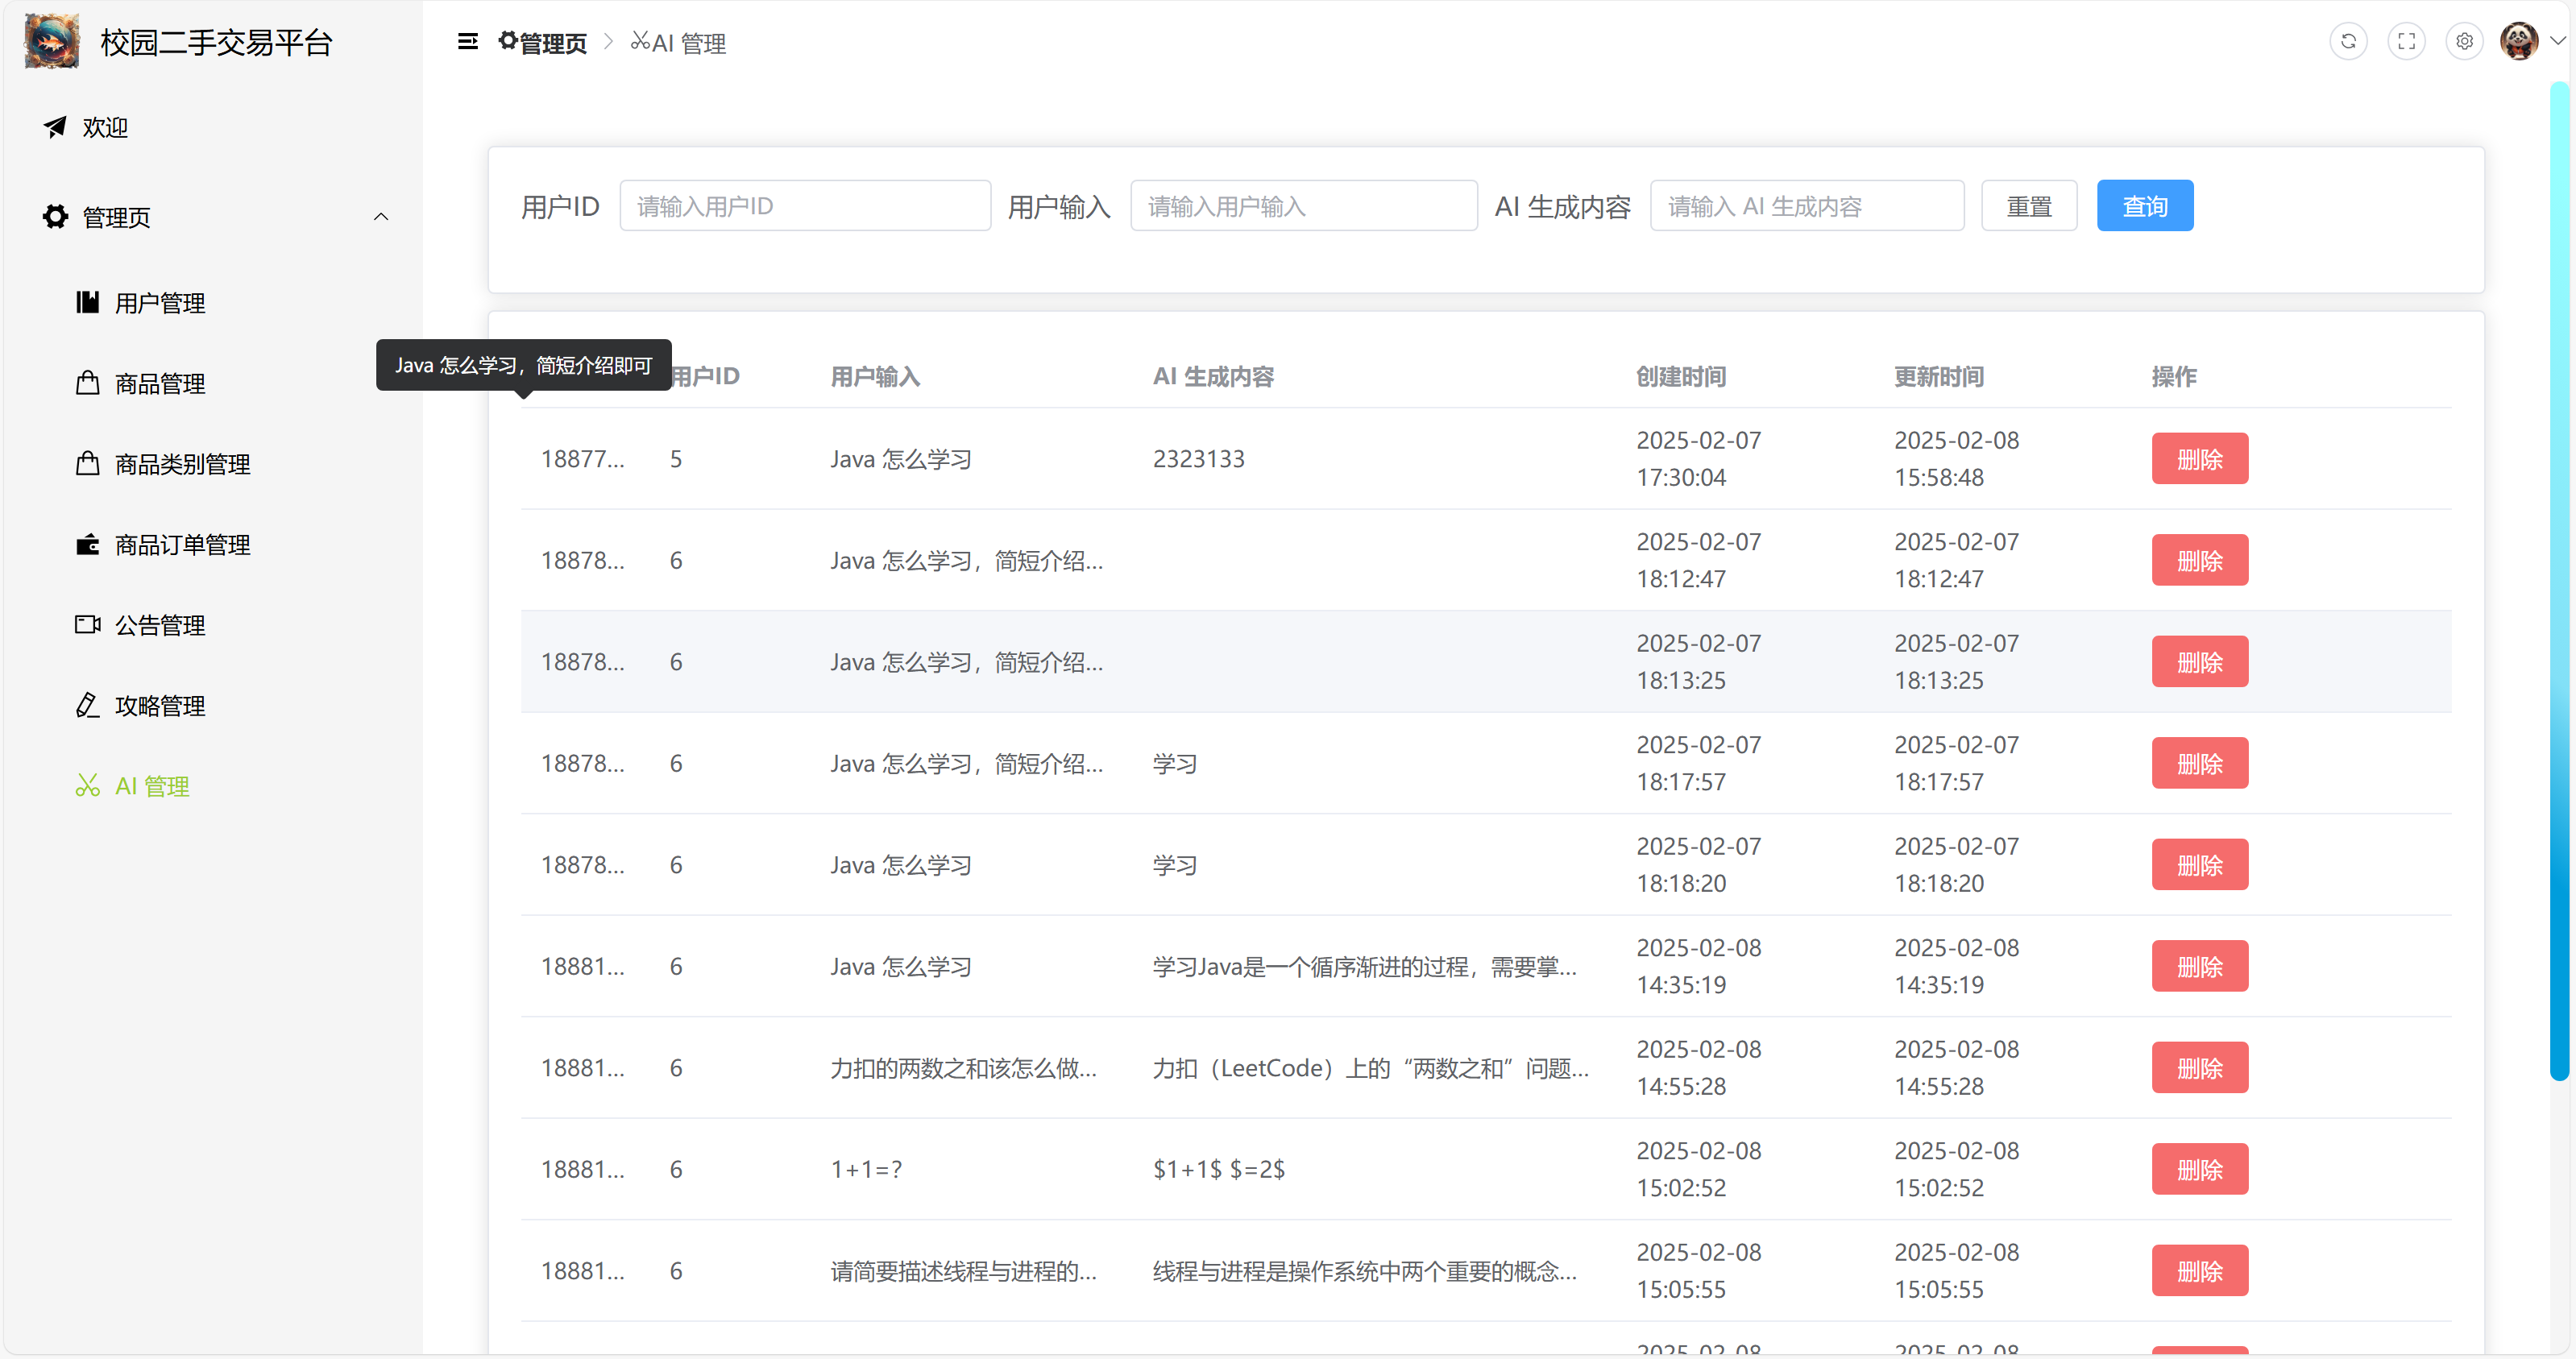Image resolution: width=2576 pixels, height=1359 pixels.
Task: Click the vertical page scrollbar
Action: (x=2559, y=580)
